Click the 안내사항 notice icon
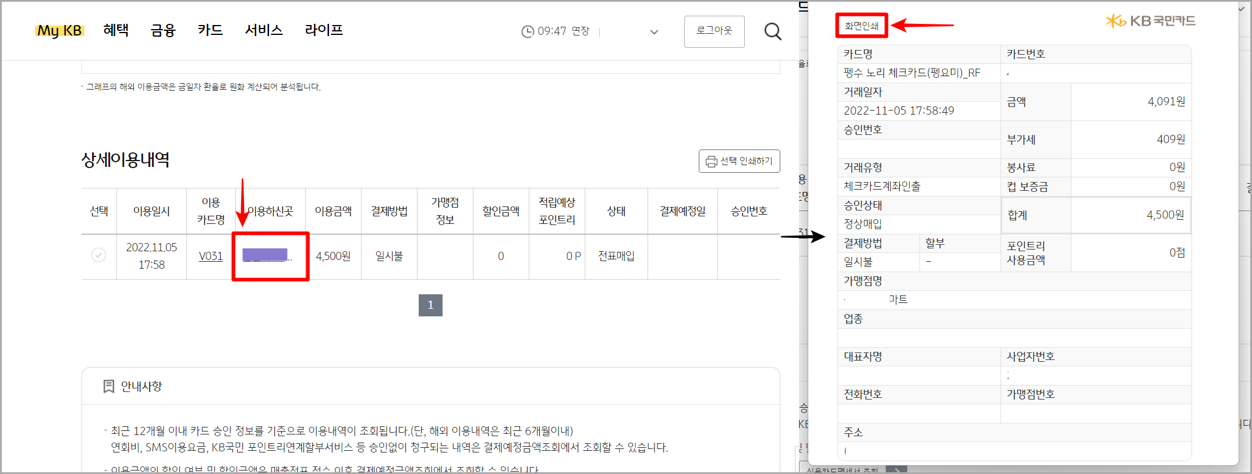This screenshot has height=474, width=1252. pyautogui.click(x=108, y=387)
